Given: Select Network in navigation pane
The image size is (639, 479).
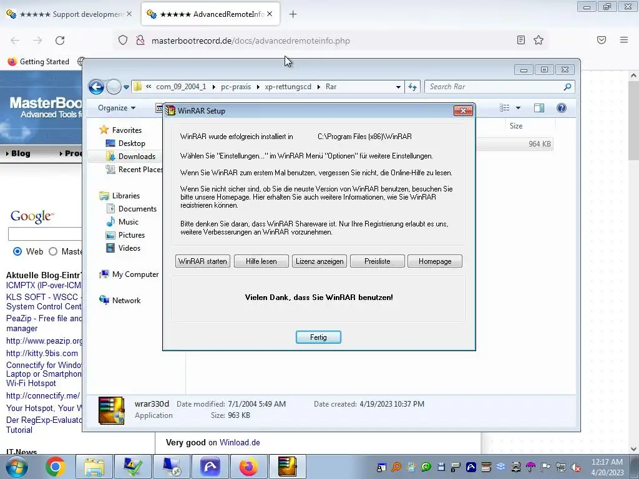Looking at the screenshot, I should [x=126, y=300].
